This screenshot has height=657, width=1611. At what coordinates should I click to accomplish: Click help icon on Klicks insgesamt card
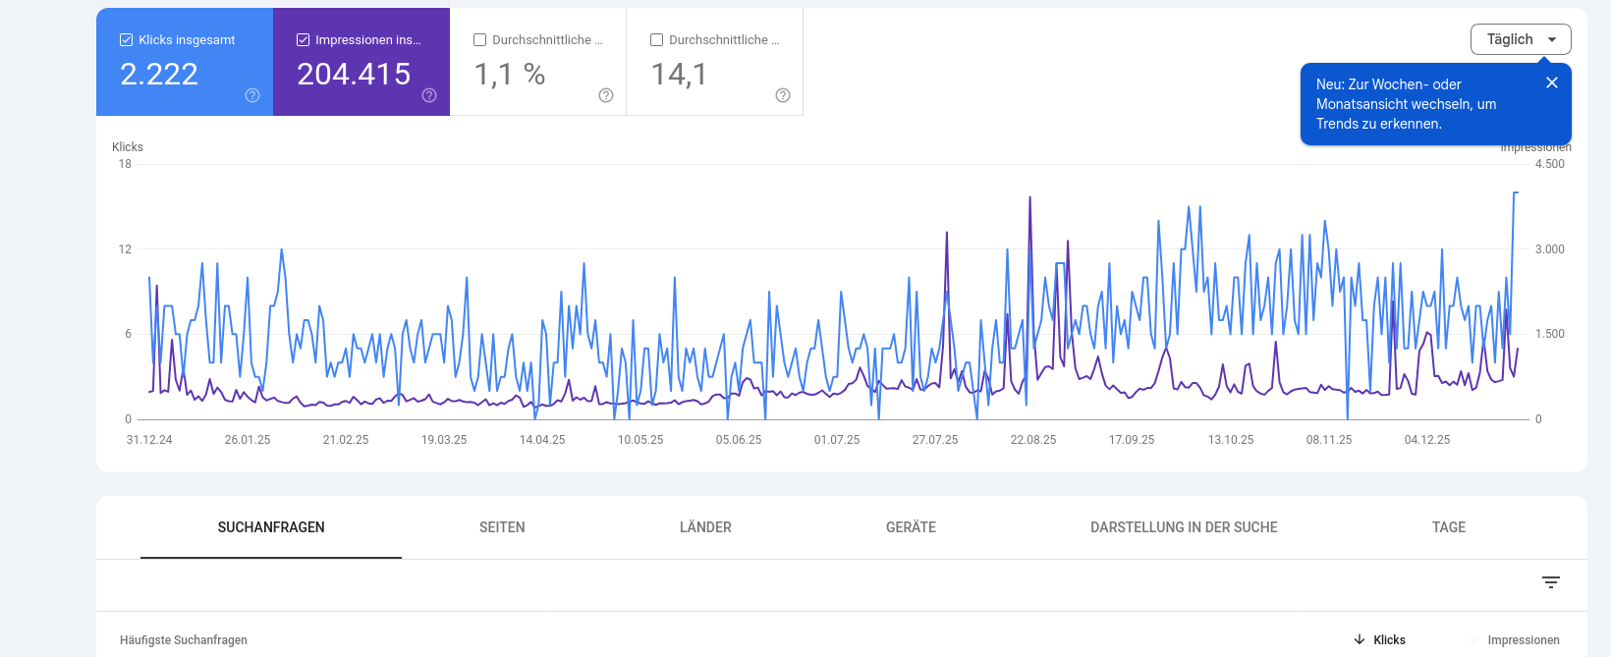(x=252, y=95)
